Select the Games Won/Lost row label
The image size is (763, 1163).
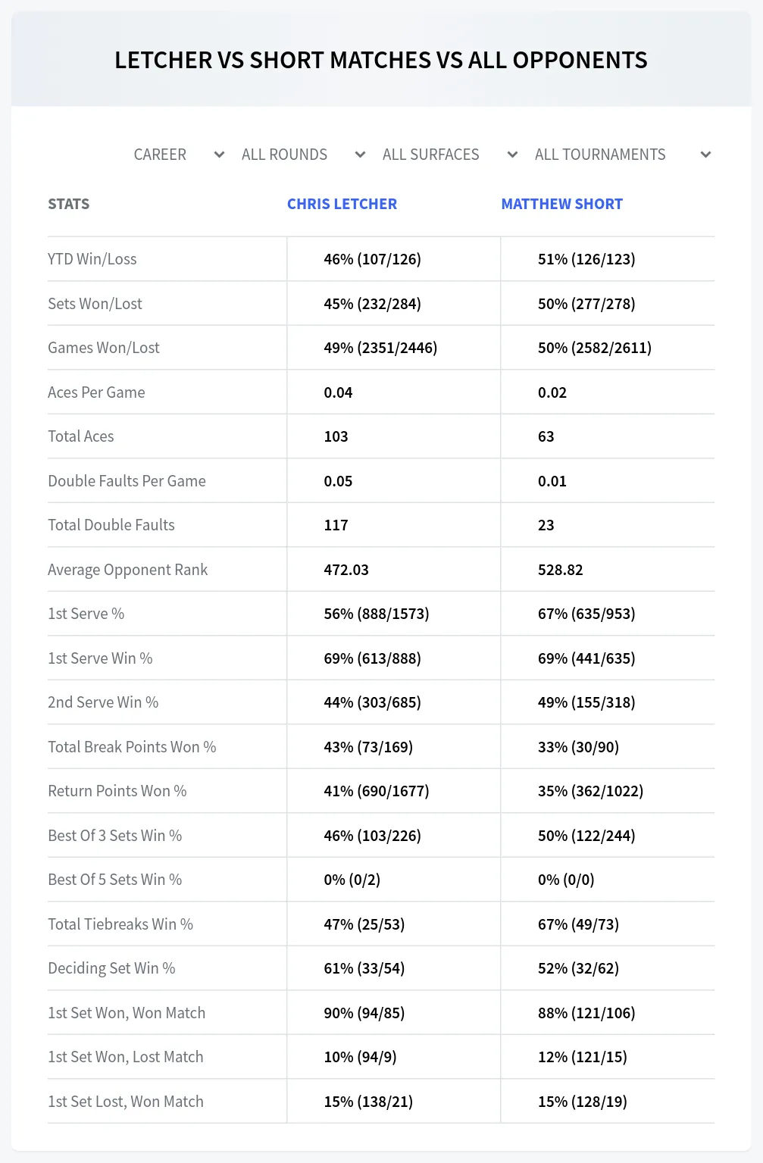[x=104, y=348]
